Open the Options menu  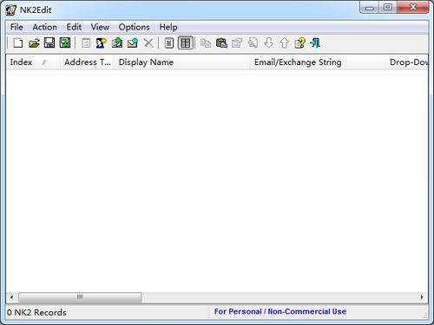134,27
